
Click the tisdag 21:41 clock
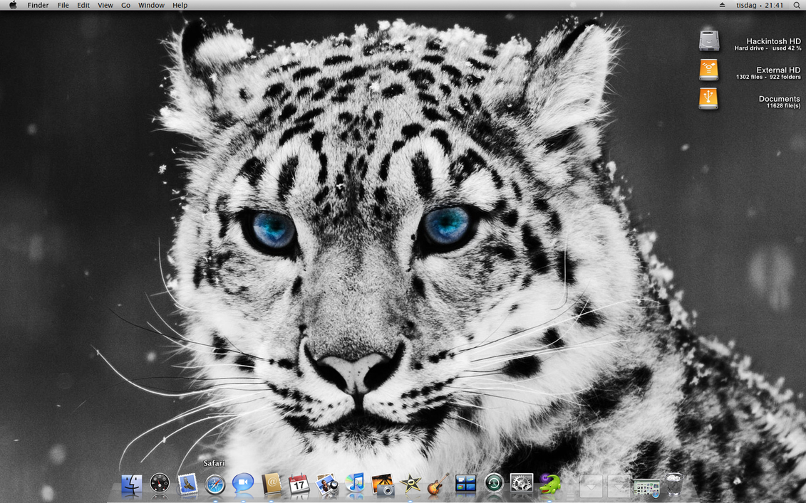760,5
